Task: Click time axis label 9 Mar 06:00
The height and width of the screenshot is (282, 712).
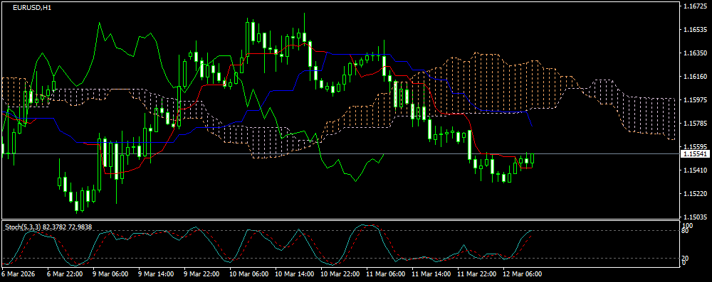Action: pos(110,274)
